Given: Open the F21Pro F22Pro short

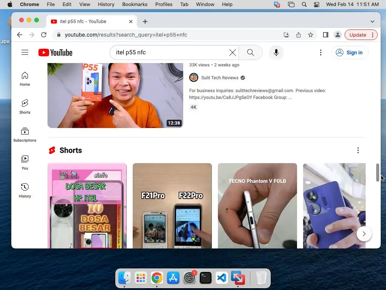Looking at the screenshot, I should tap(172, 206).
